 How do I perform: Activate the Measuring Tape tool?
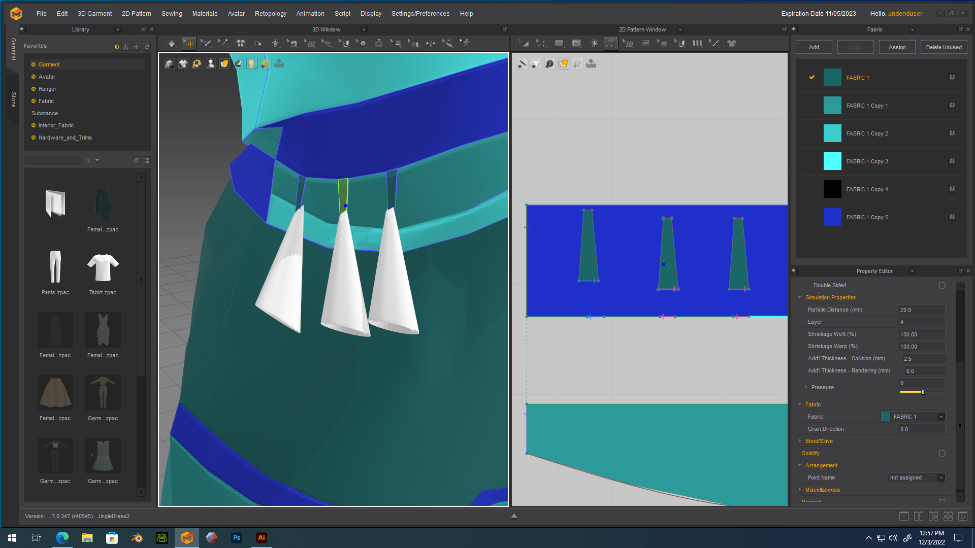448,43
